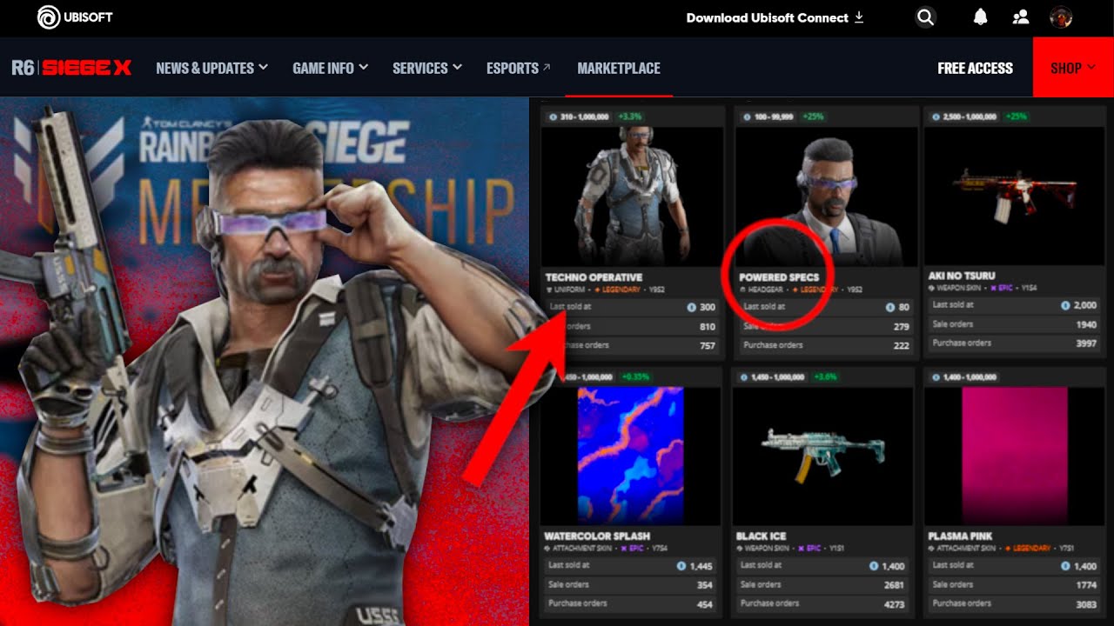1114x626 pixels.
Task: Click Plasma Pink Purchase orders 3083
Action: (x=1086, y=604)
